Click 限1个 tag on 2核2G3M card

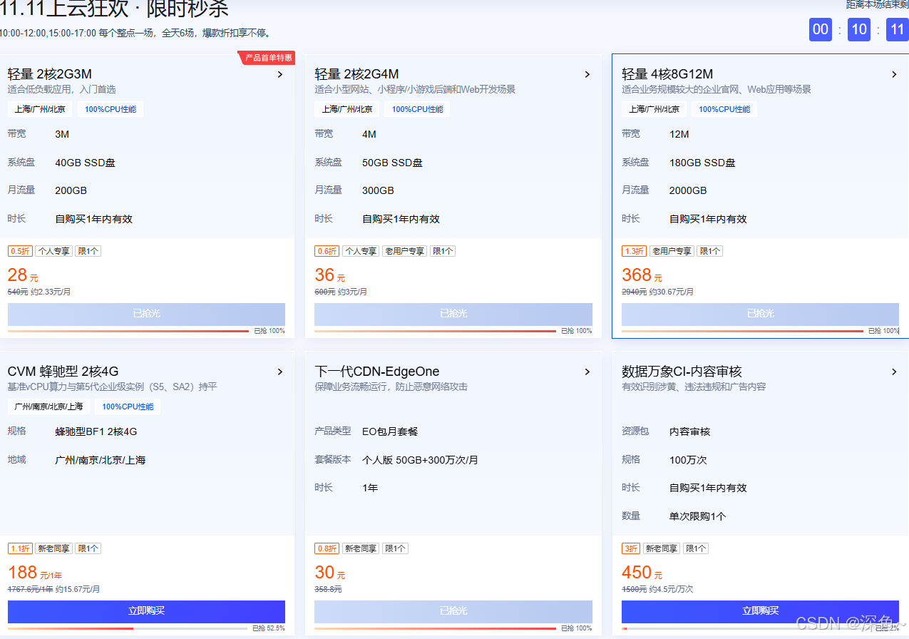pyautogui.click(x=88, y=251)
